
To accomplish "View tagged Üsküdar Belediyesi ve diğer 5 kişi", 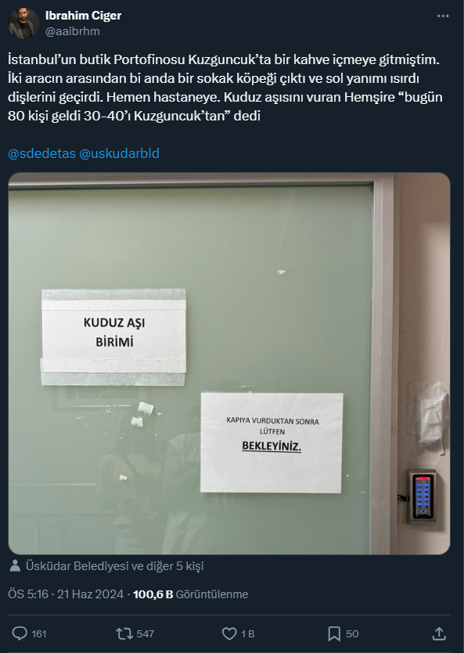I will (114, 566).
